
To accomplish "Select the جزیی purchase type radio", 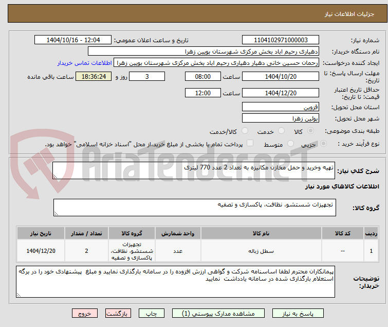I will pyautogui.click(x=323, y=144).
